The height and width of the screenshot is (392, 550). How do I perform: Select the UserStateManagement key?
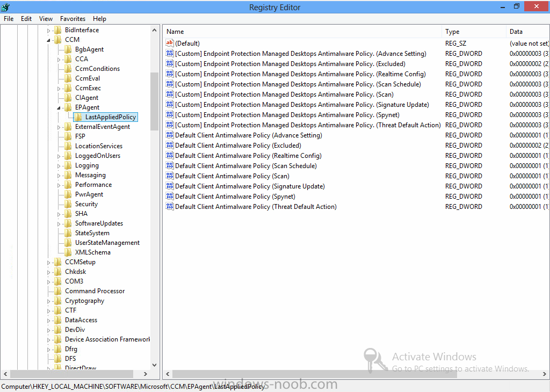pyautogui.click(x=107, y=243)
